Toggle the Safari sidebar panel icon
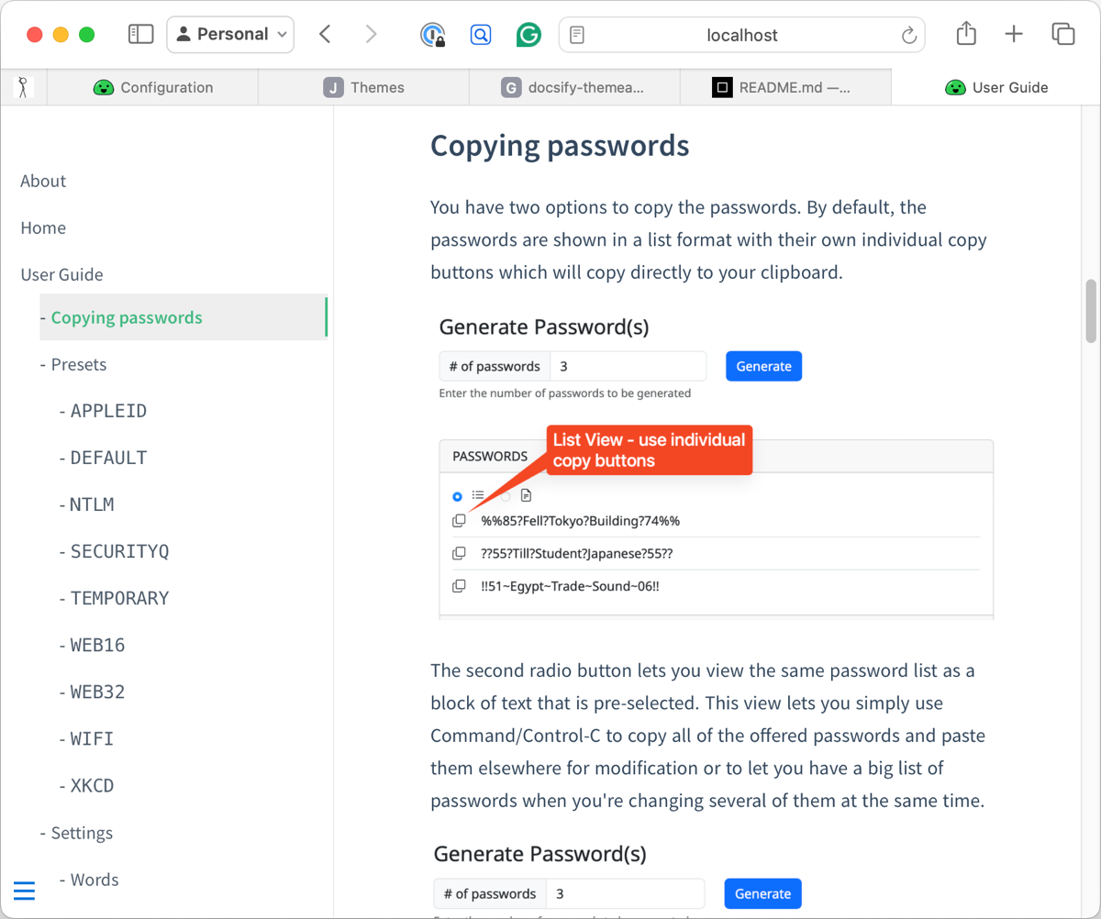Screen dimensions: 1101x919 click(140, 35)
